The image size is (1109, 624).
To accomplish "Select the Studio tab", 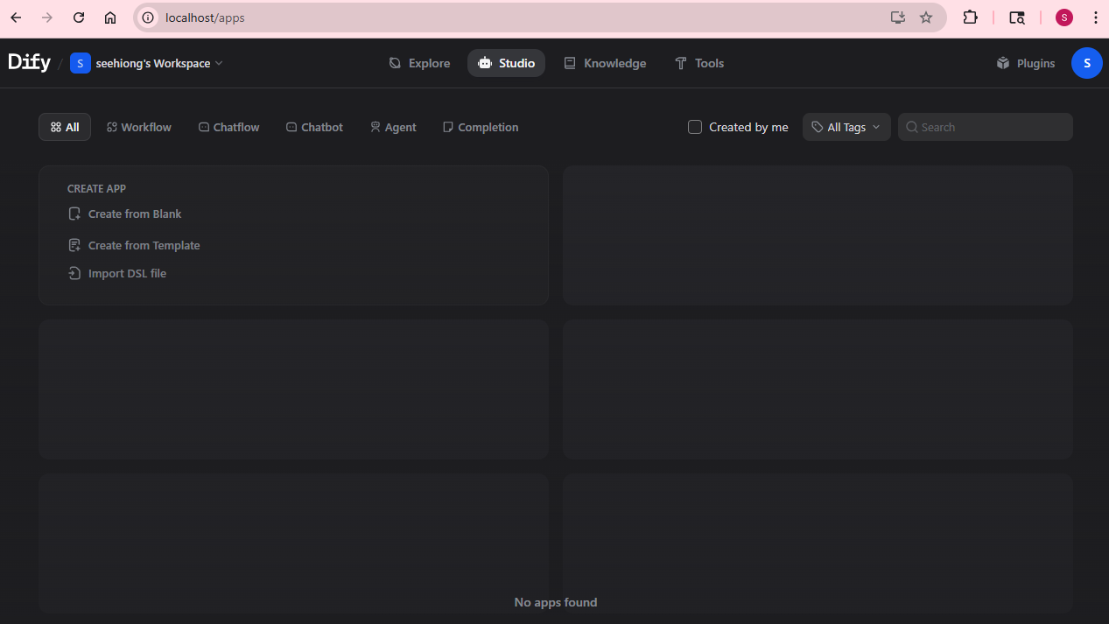I will click(506, 63).
